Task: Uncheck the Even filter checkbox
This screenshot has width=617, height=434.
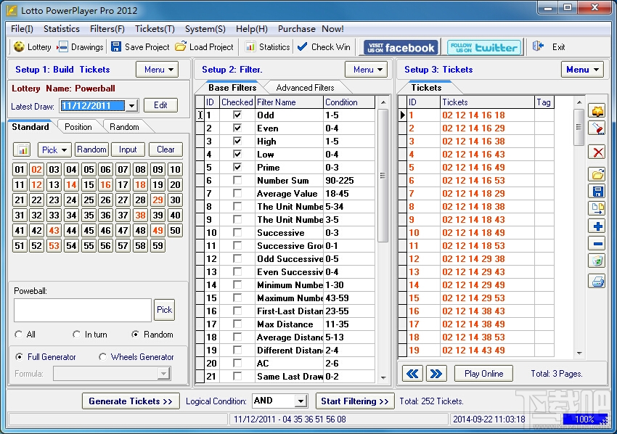Action: pos(237,128)
